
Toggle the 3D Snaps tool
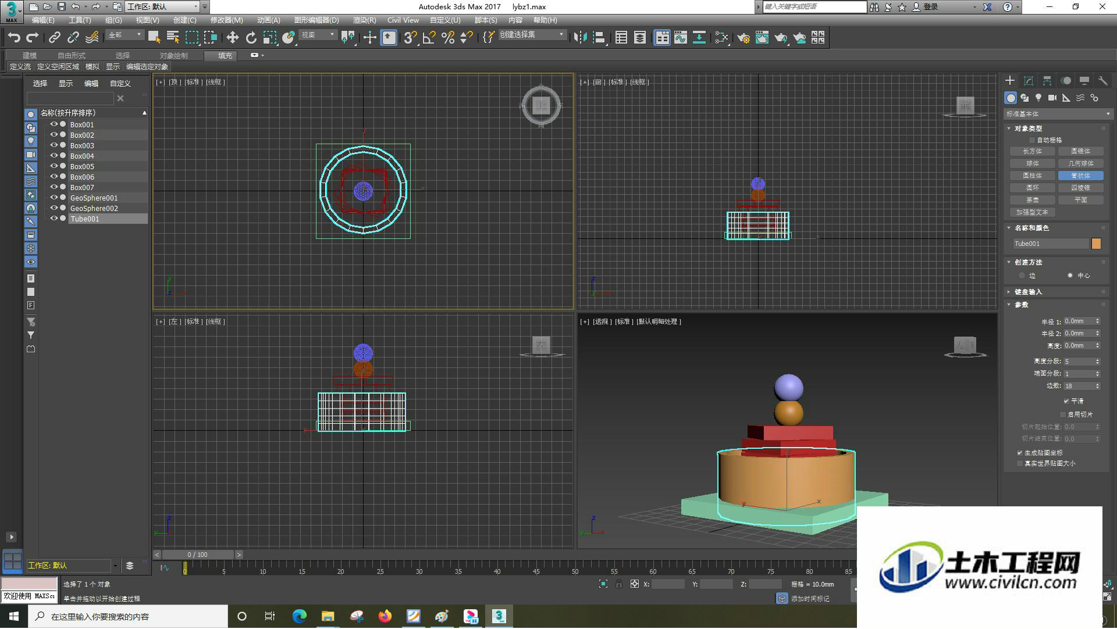(410, 38)
